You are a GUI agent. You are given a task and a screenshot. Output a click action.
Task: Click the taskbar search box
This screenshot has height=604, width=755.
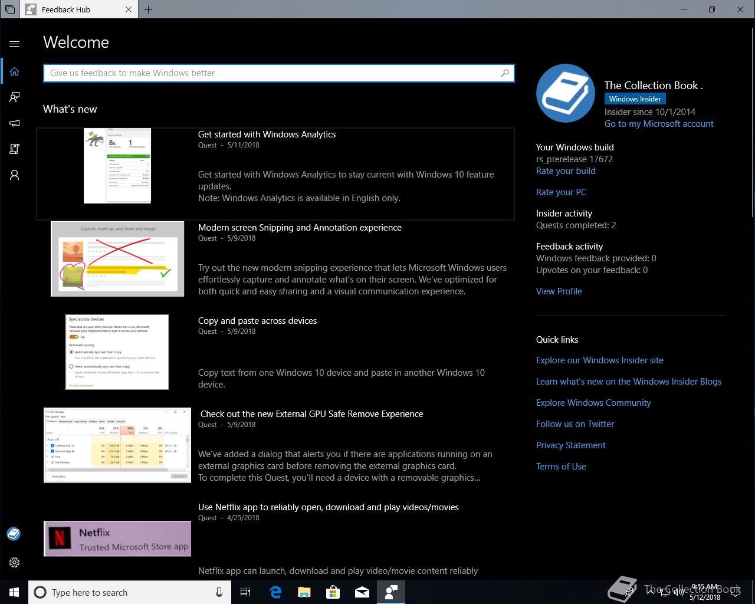tap(129, 592)
